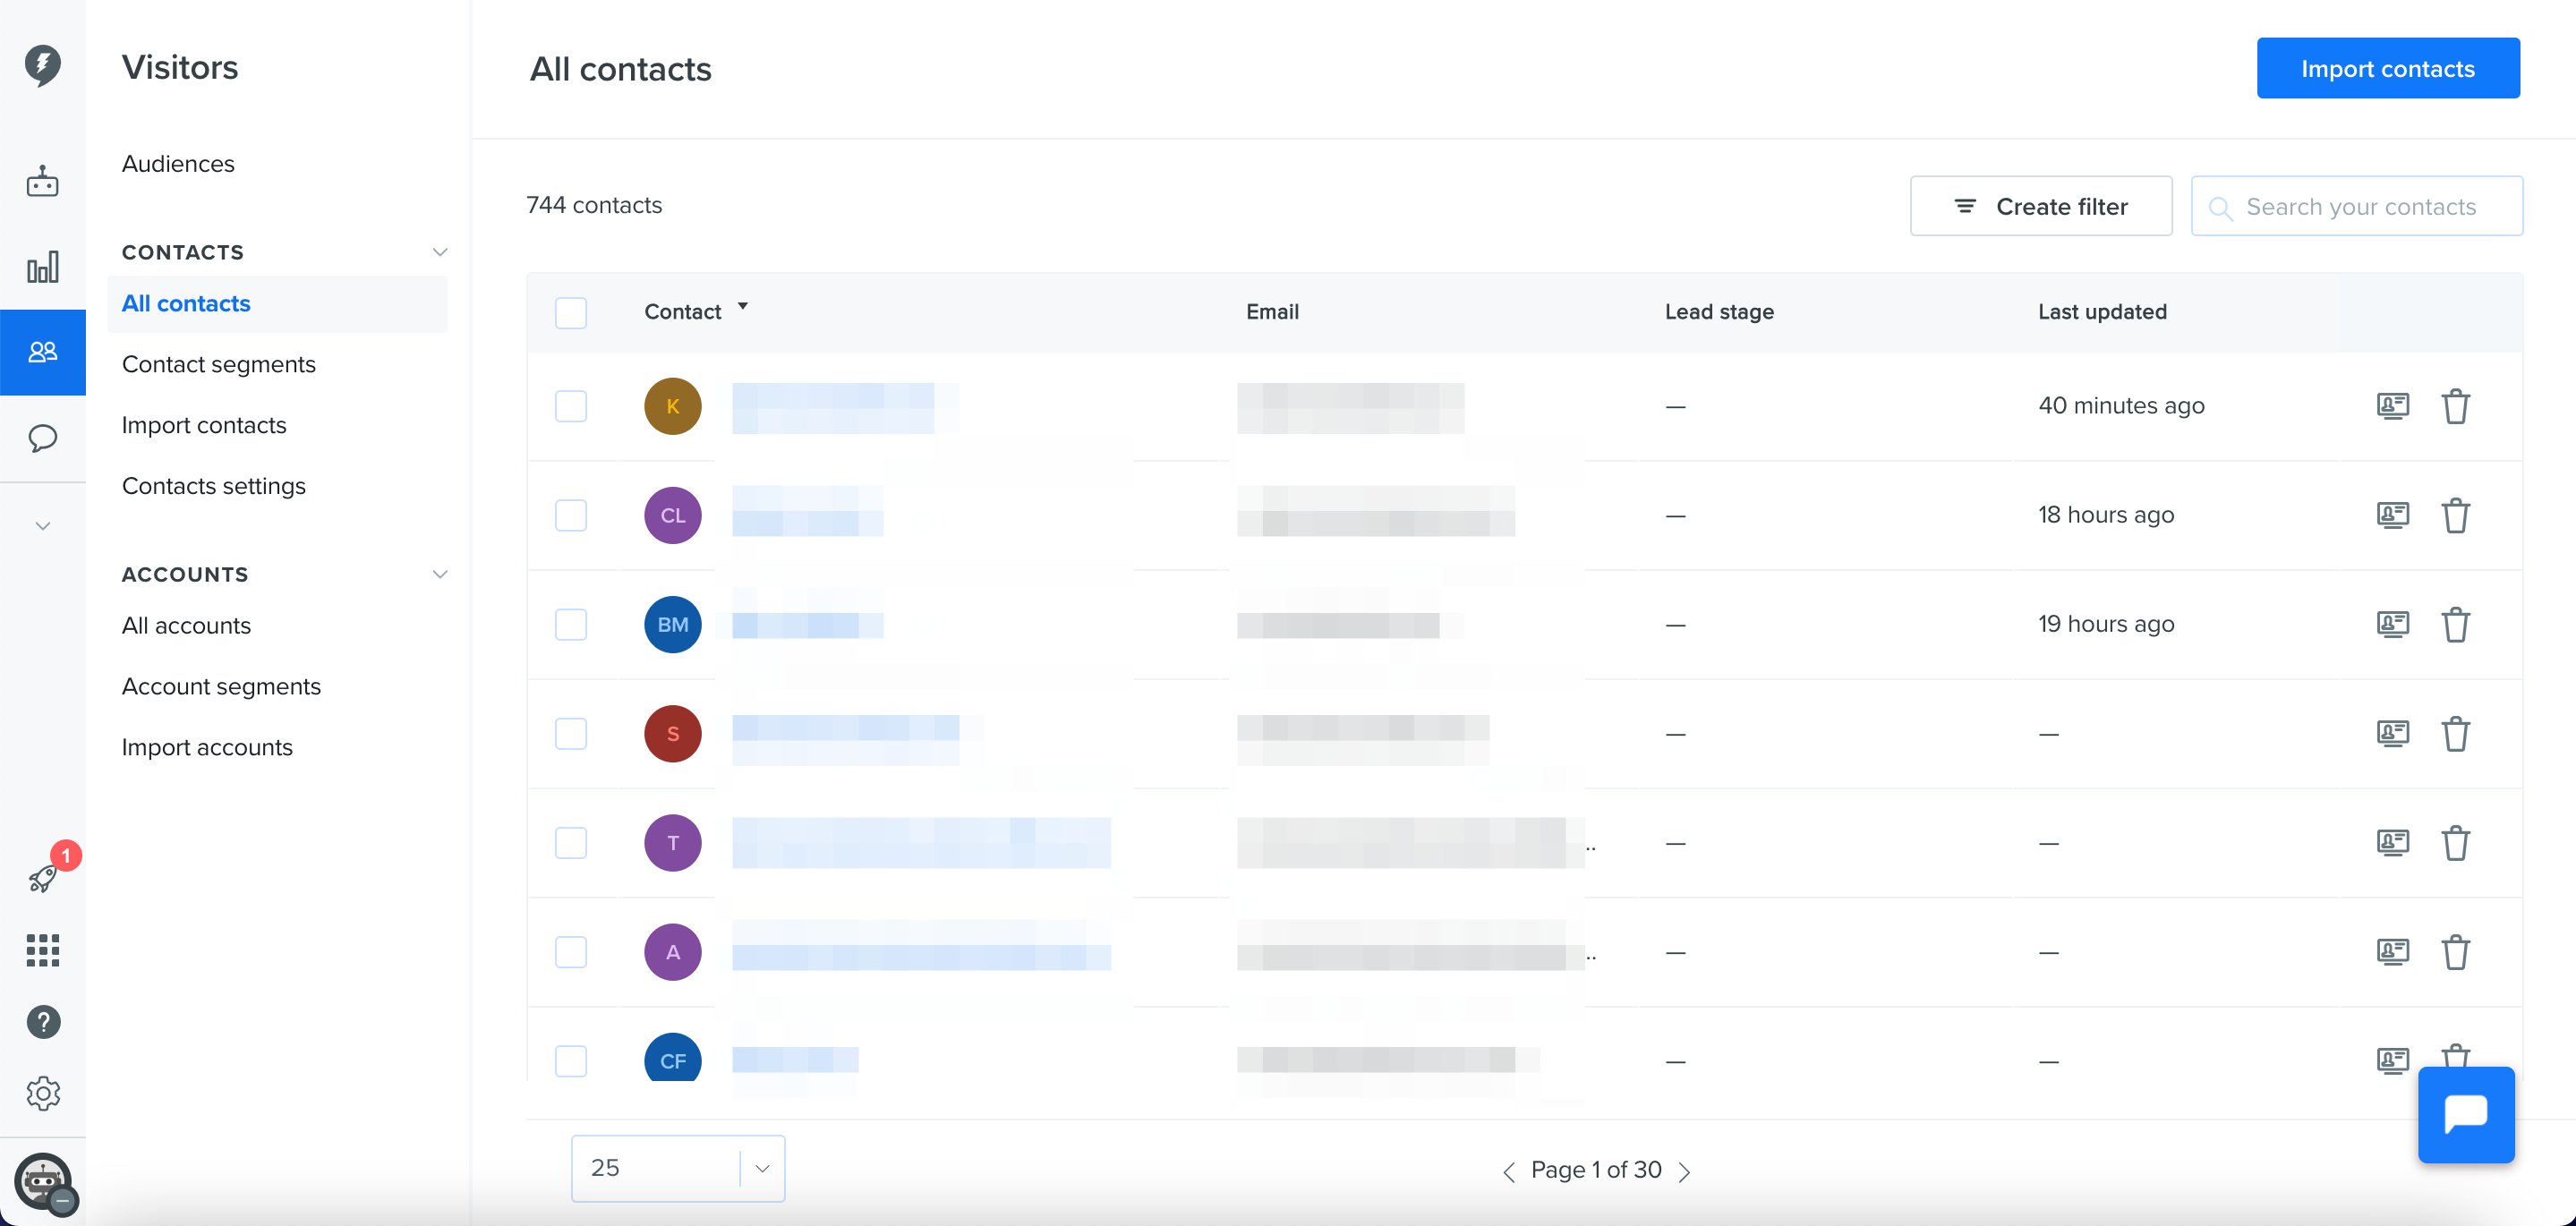This screenshot has height=1226, width=2576.
Task: Expand more sidebar items chevron
Action: click(x=42, y=526)
